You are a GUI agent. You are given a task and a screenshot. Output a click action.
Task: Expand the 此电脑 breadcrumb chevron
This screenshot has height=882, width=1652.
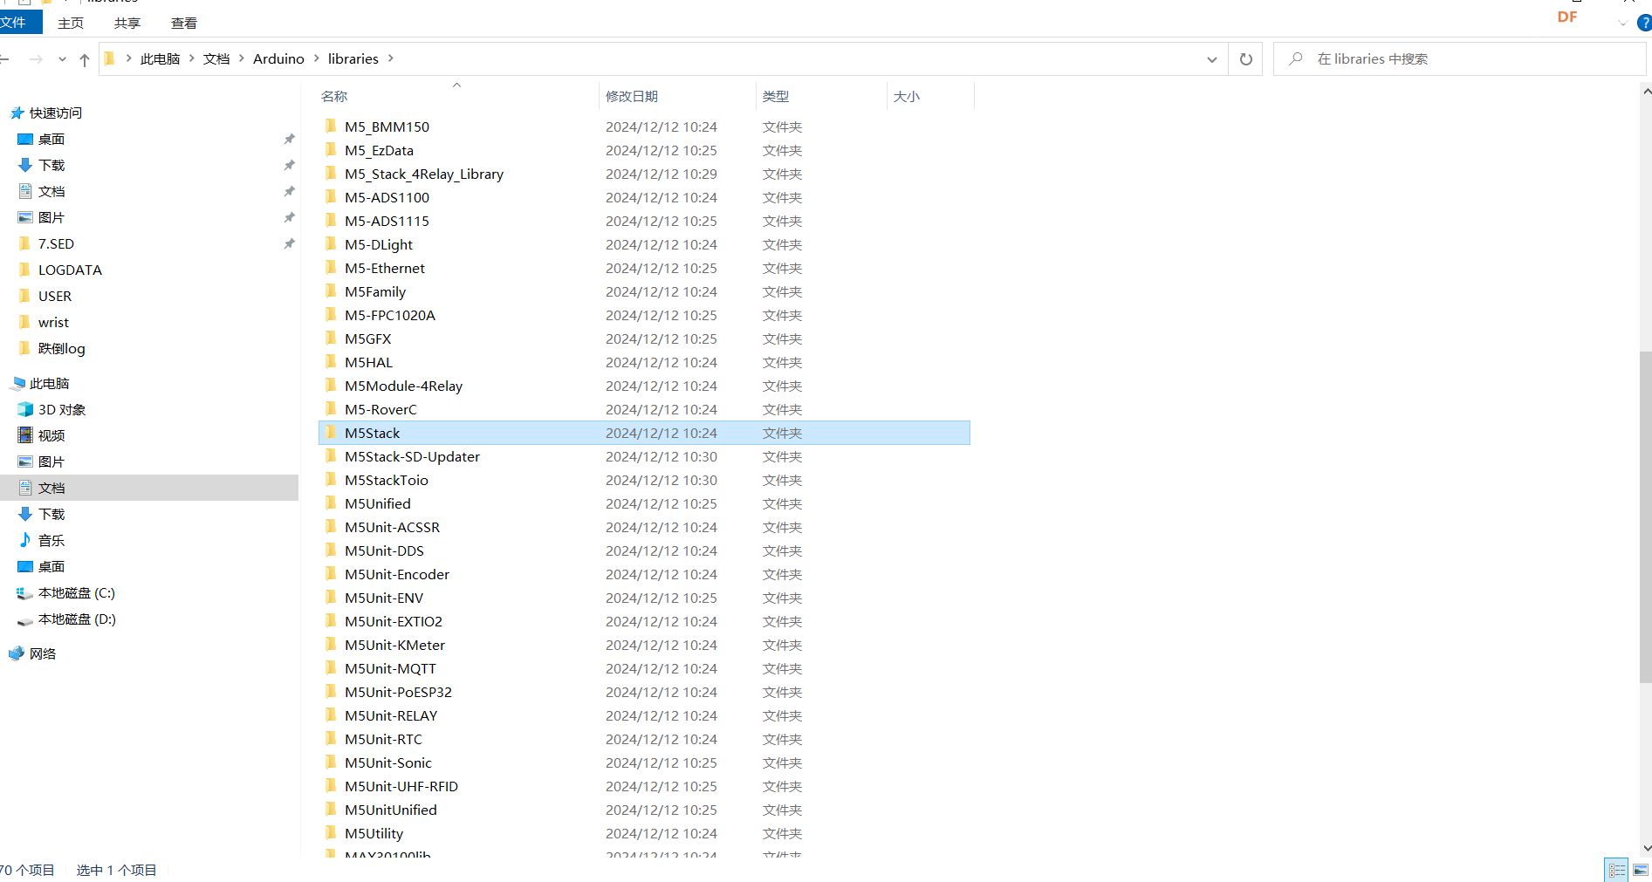click(191, 58)
